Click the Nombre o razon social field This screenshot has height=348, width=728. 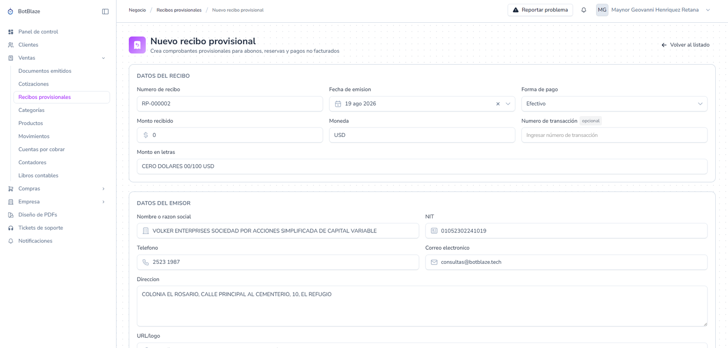pos(278,231)
